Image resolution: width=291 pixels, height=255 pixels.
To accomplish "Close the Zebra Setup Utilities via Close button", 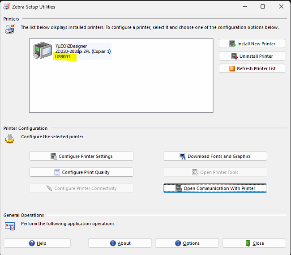I will pyautogui.click(x=254, y=243).
